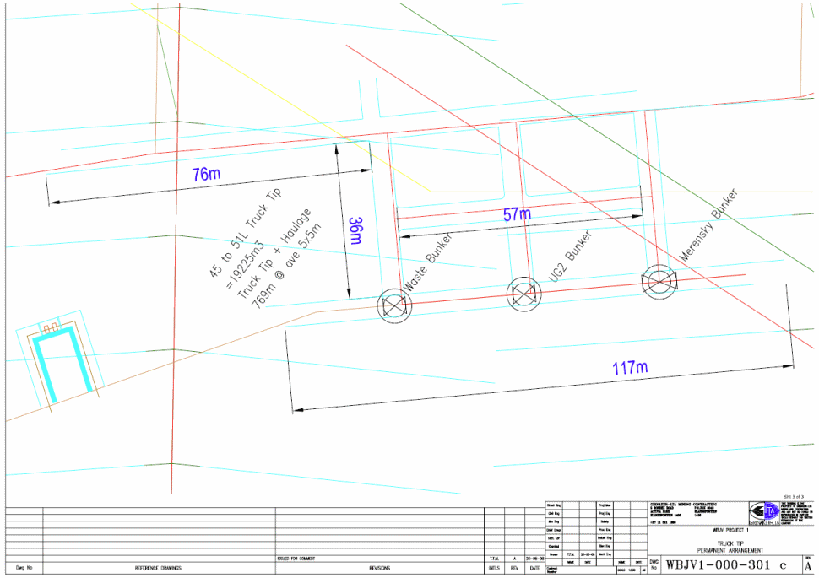Click the REVISIONS column header

pyautogui.click(x=379, y=569)
